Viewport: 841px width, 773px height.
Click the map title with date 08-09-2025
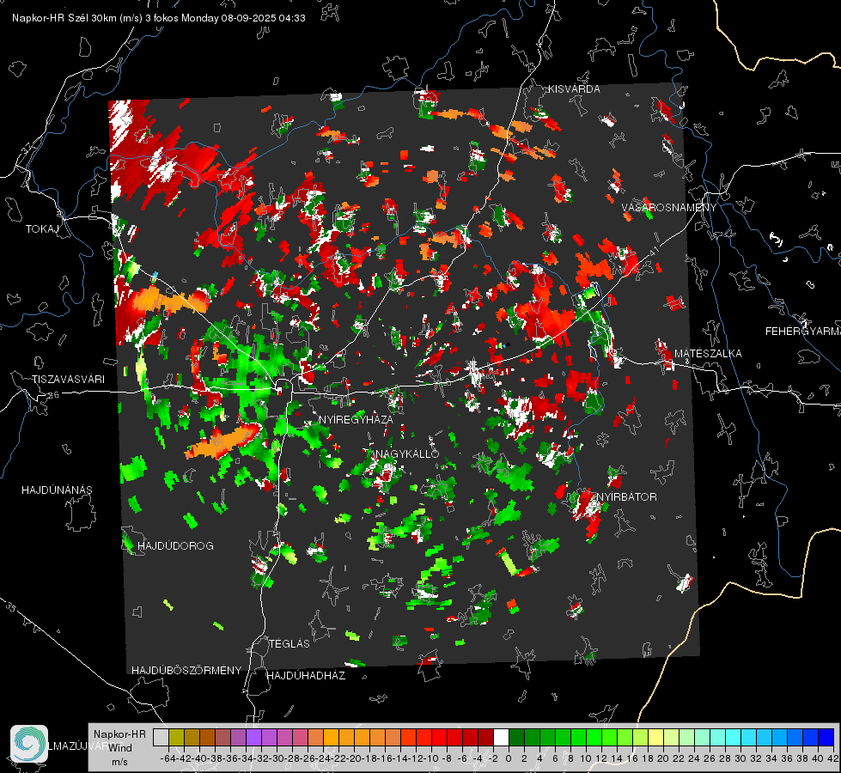click(x=159, y=18)
